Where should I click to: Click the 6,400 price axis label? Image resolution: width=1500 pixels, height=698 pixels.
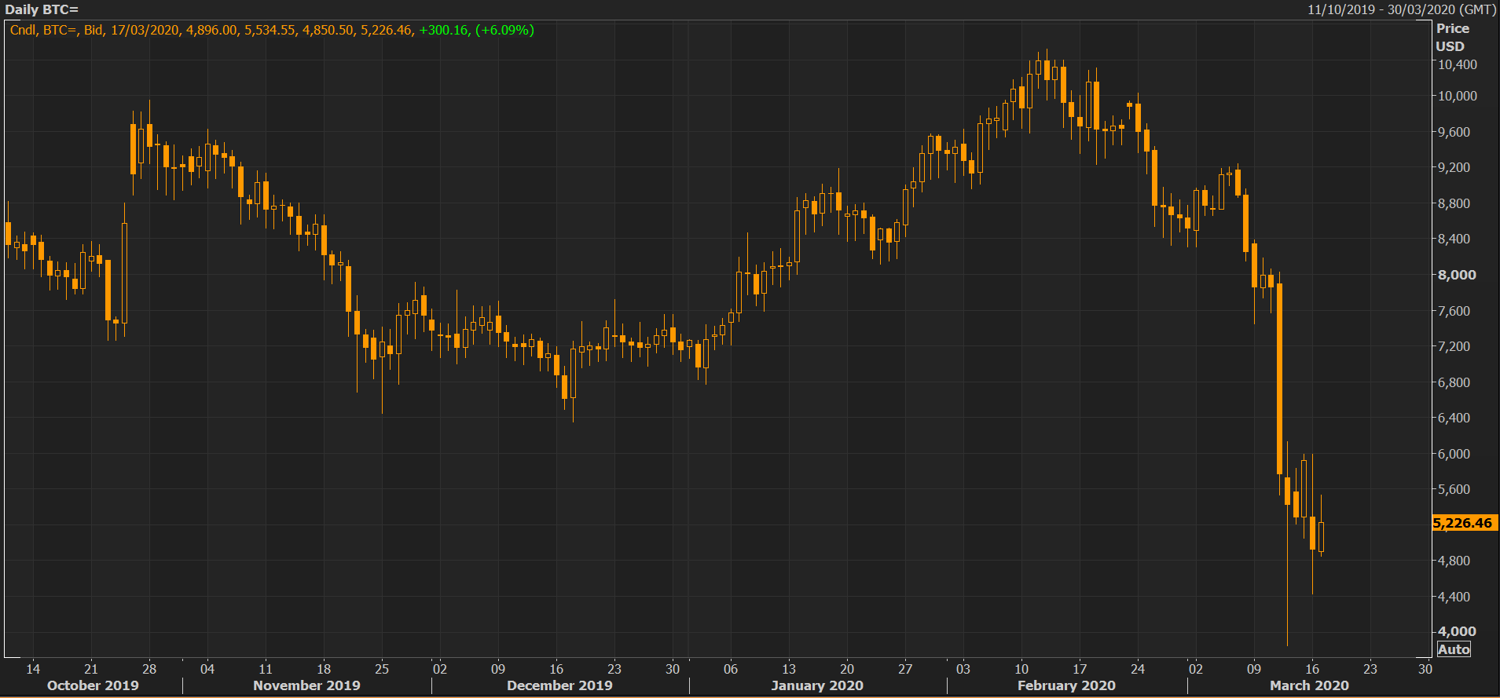click(x=1454, y=418)
